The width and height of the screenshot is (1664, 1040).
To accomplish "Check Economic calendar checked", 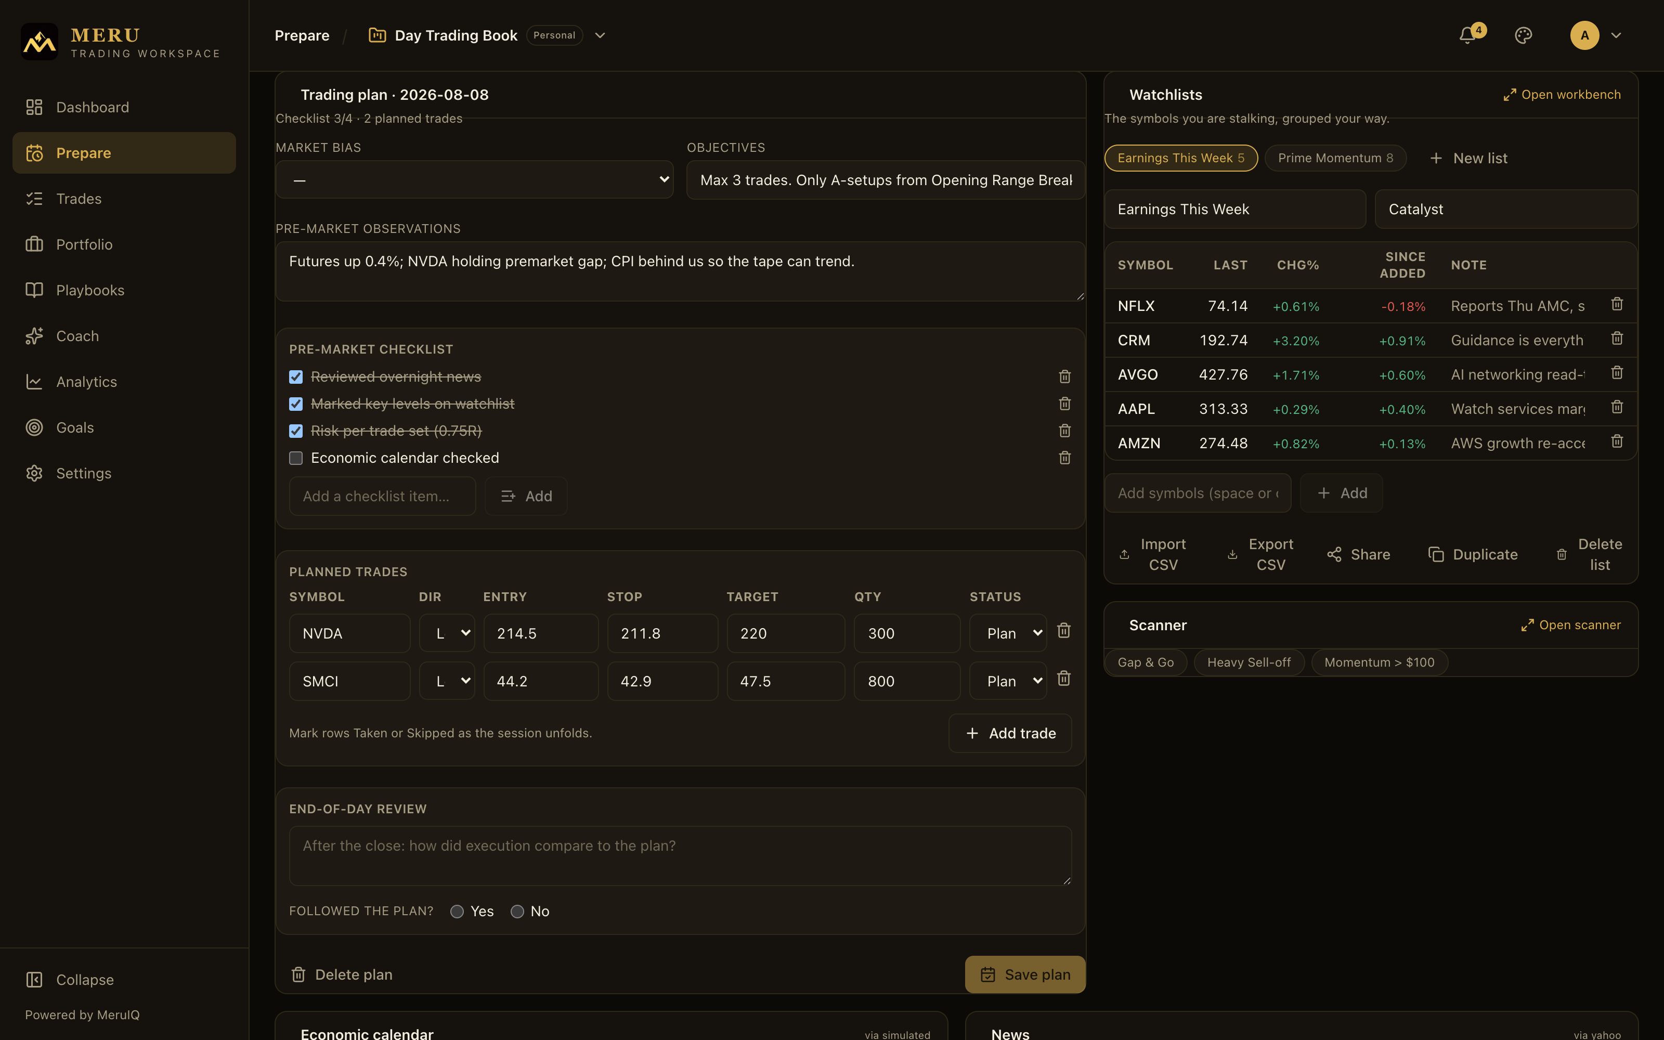I will (x=296, y=458).
